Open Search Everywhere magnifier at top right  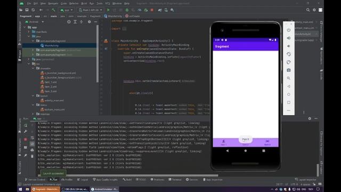coord(308,10)
